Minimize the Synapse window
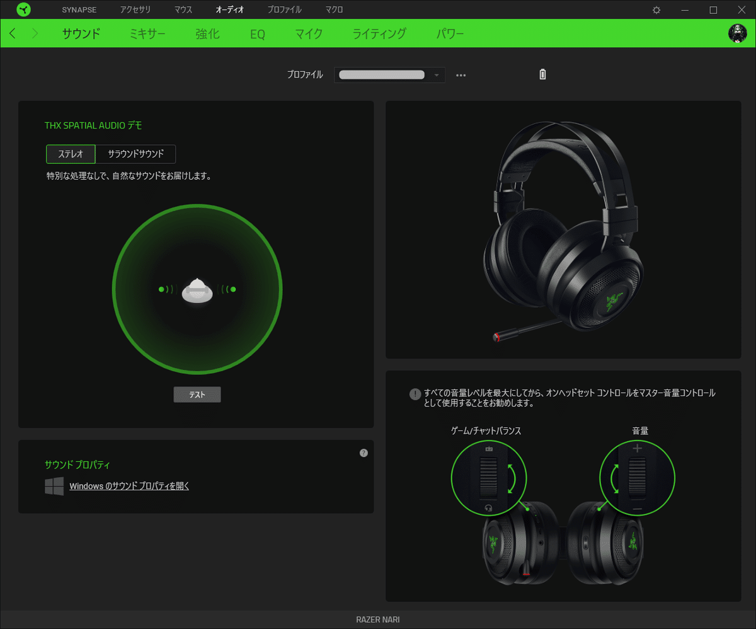The width and height of the screenshot is (756, 629). pyautogui.click(x=685, y=10)
